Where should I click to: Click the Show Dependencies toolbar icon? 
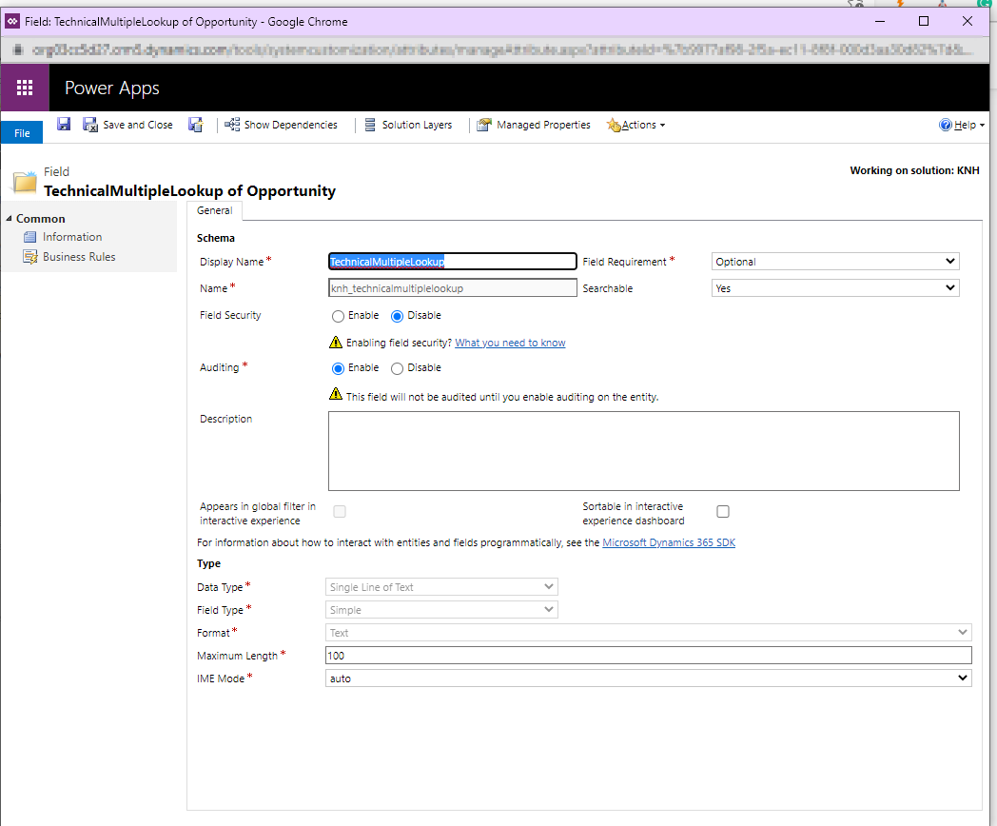(232, 125)
